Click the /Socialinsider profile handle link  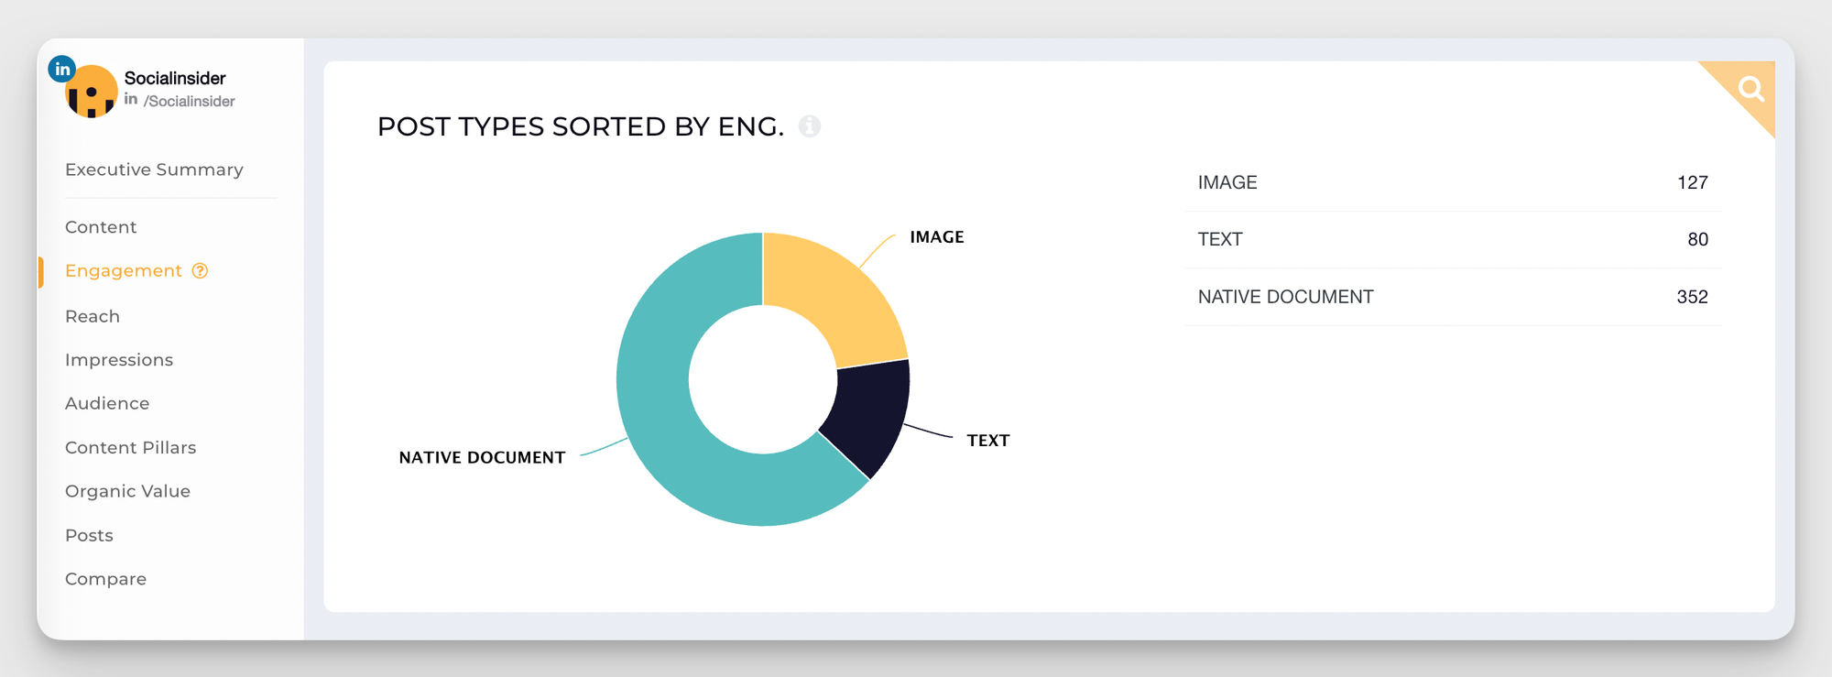coord(189,101)
